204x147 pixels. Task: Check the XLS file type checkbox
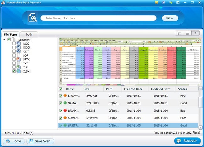14,67
